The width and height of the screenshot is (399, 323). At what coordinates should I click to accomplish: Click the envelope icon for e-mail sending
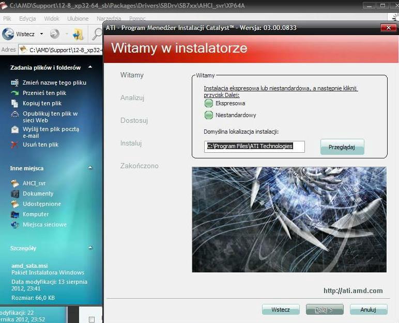pos(15,130)
